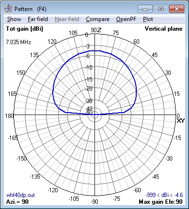Click the '90Z' axis label at top
This screenshot has height=209, width=189.
(96, 30)
